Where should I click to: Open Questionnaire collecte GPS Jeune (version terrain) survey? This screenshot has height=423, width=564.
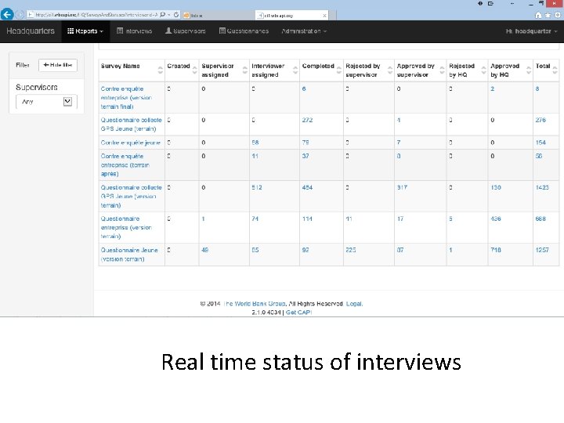tap(132, 197)
